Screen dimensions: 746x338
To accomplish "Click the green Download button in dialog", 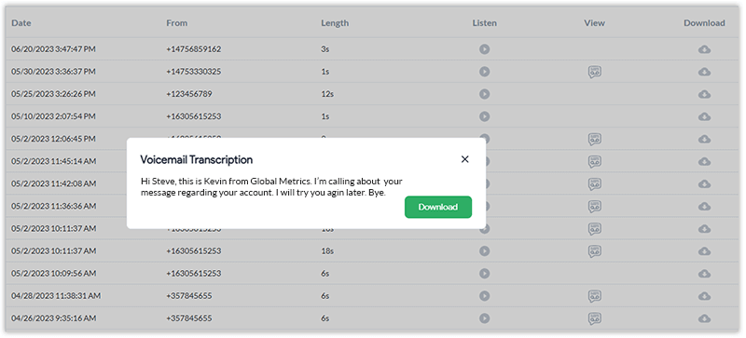I will tap(438, 208).
